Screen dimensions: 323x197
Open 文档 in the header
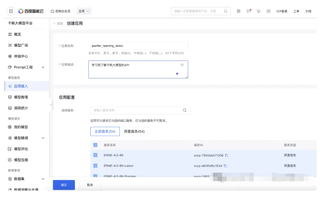coord(308,11)
